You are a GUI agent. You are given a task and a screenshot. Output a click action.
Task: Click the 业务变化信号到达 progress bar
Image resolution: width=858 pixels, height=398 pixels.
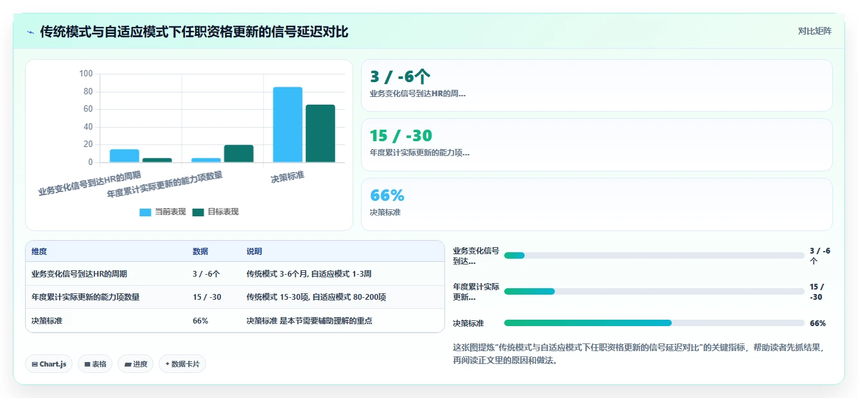tap(654, 255)
